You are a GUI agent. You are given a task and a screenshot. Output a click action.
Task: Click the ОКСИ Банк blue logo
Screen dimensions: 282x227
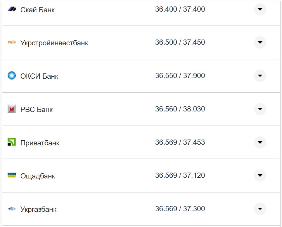[x=11, y=76]
